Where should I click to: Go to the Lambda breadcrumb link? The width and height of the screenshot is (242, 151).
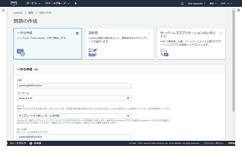18,12
